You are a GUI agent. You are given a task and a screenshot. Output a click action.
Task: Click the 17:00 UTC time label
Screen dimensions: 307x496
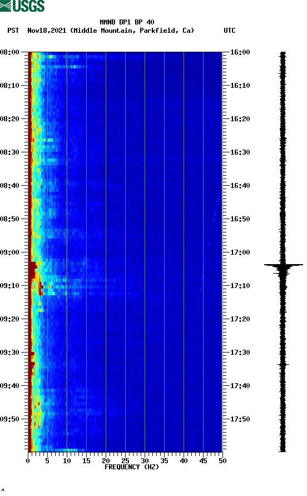tap(240, 252)
